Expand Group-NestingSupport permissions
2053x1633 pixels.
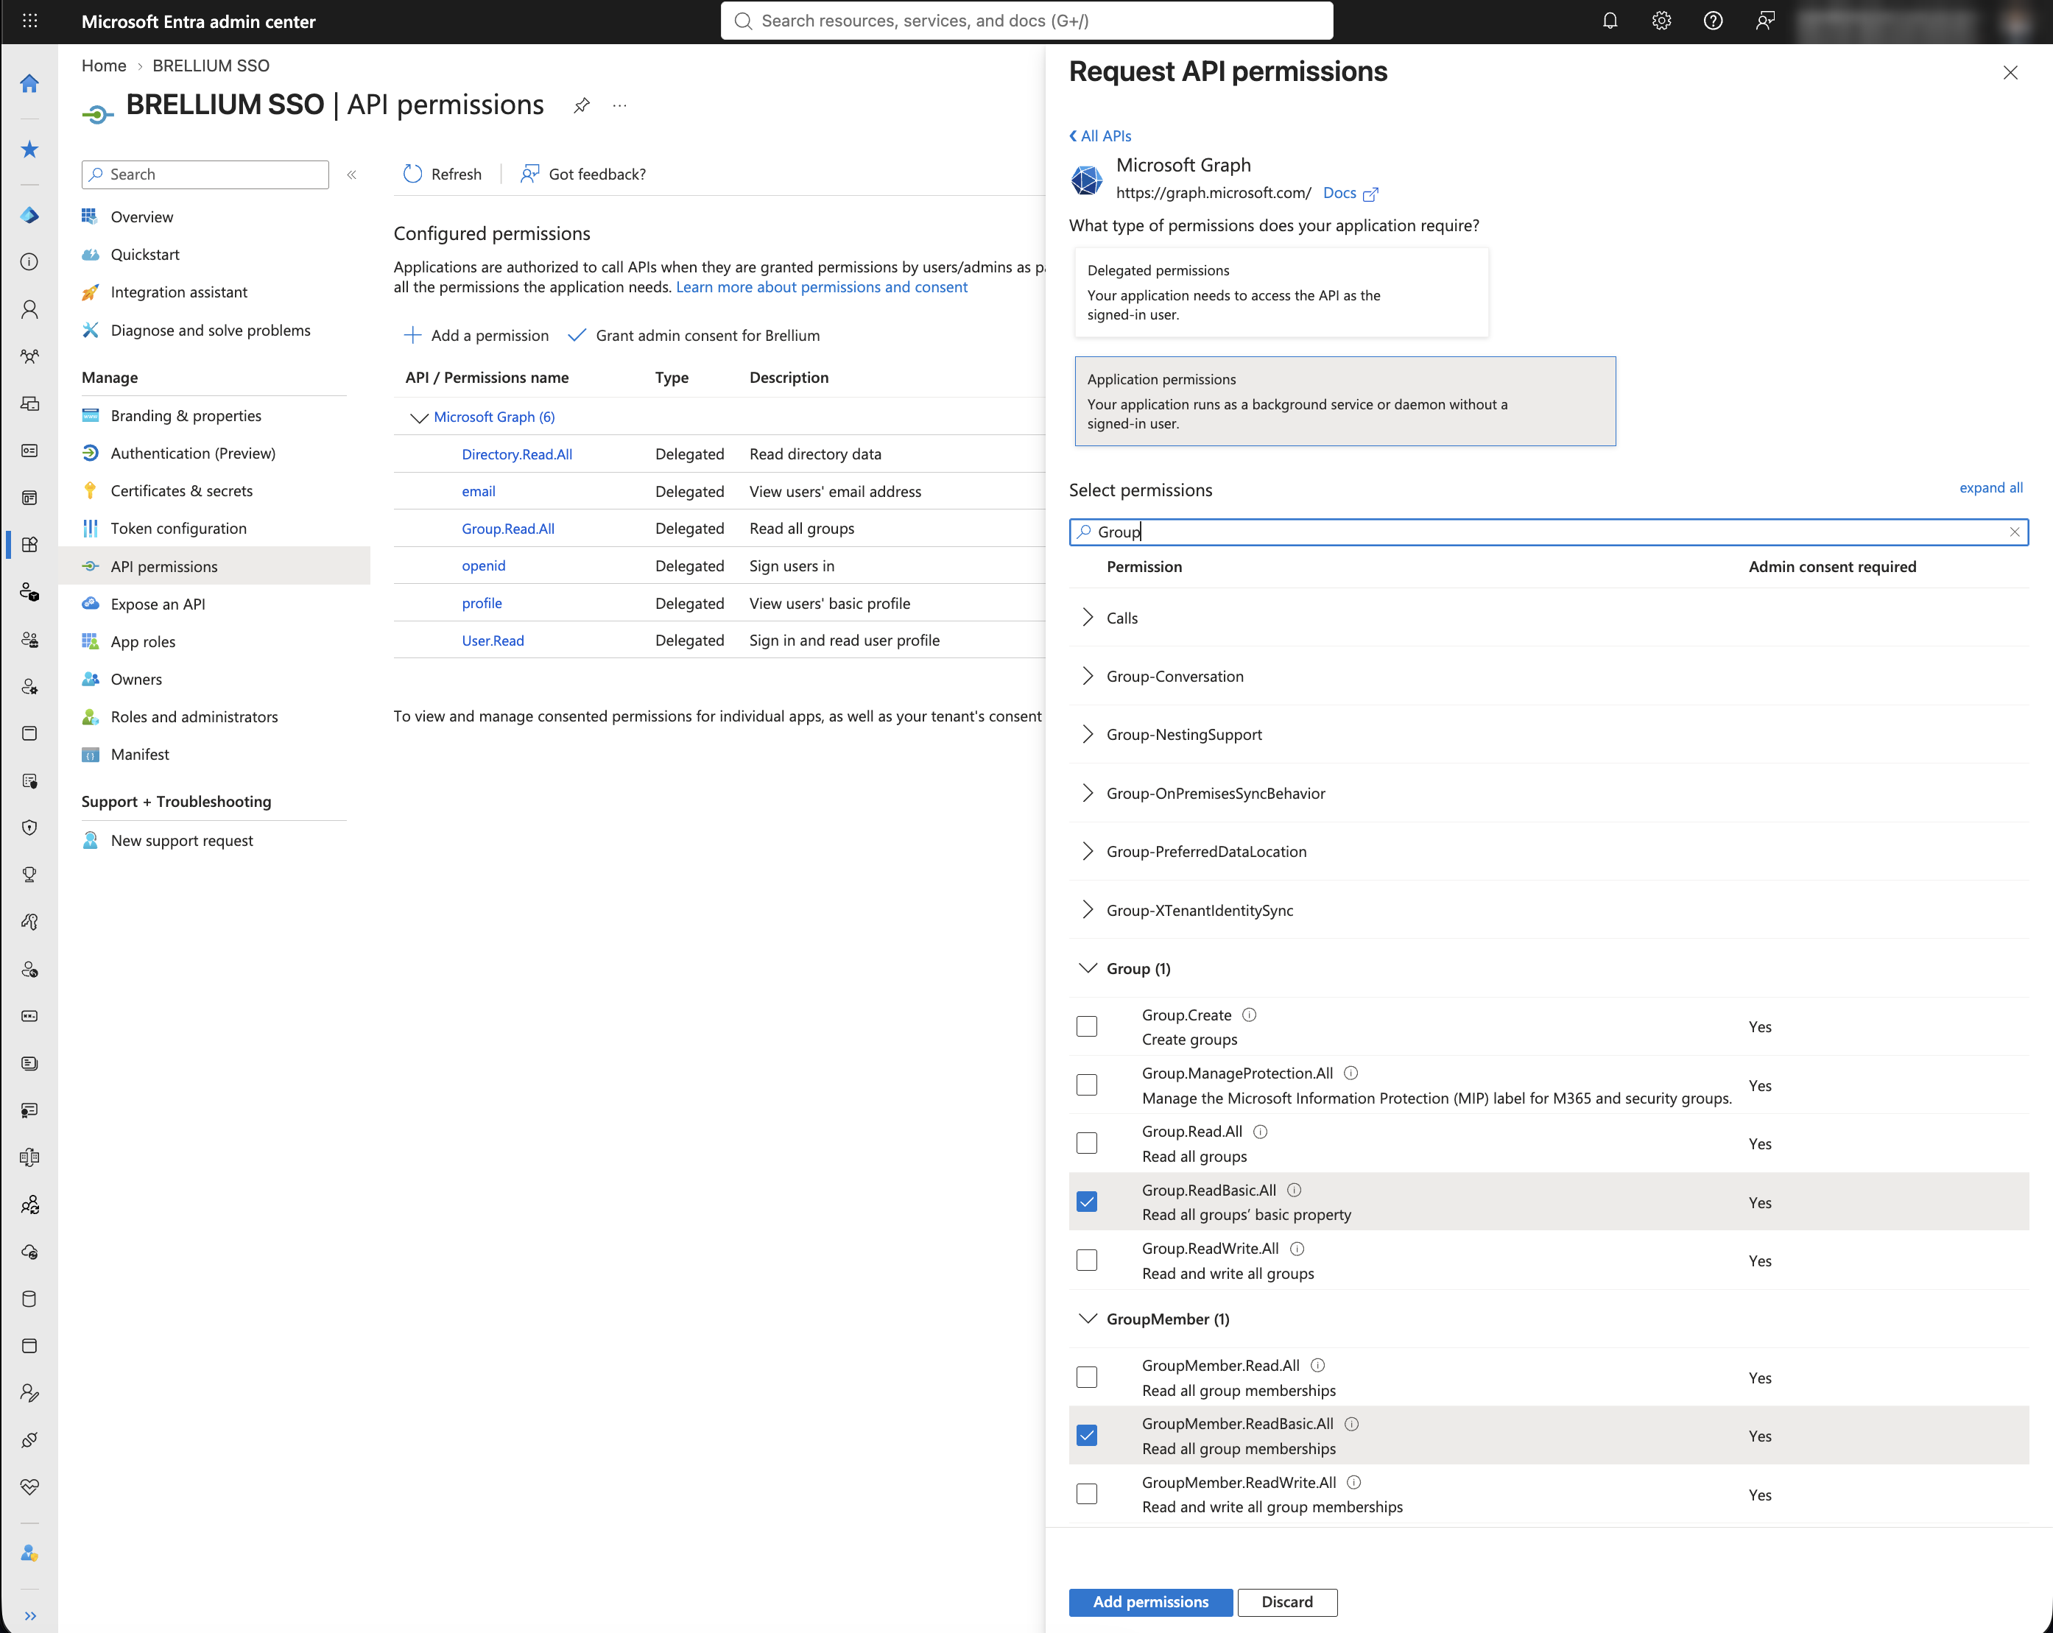coord(1088,734)
